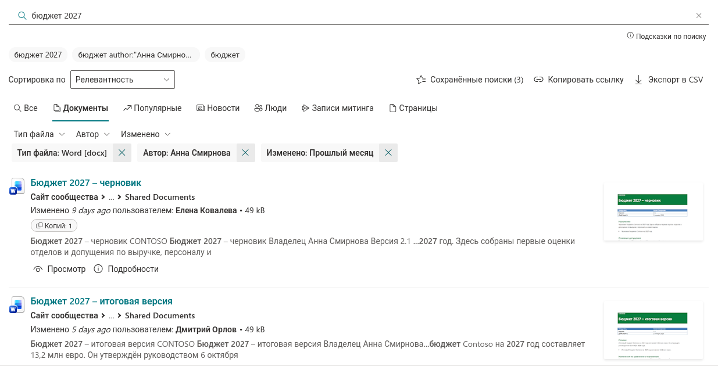Open thumbnail preview of Бюджет 2027 – черновик
The height and width of the screenshot is (366, 718).
click(x=653, y=212)
